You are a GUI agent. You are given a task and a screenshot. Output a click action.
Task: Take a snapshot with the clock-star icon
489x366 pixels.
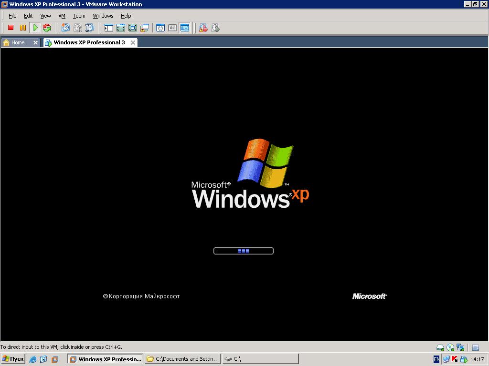(65, 28)
